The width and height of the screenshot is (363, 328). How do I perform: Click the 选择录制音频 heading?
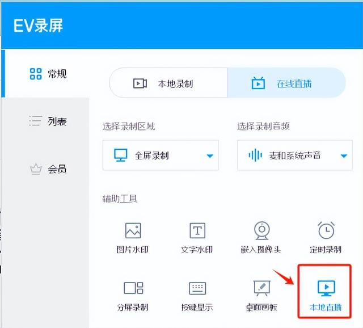pos(263,127)
